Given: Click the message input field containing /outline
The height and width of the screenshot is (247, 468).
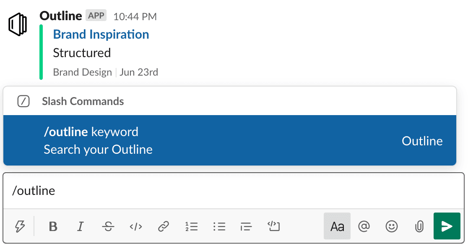Looking at the screenshot, I should point(234,191).
